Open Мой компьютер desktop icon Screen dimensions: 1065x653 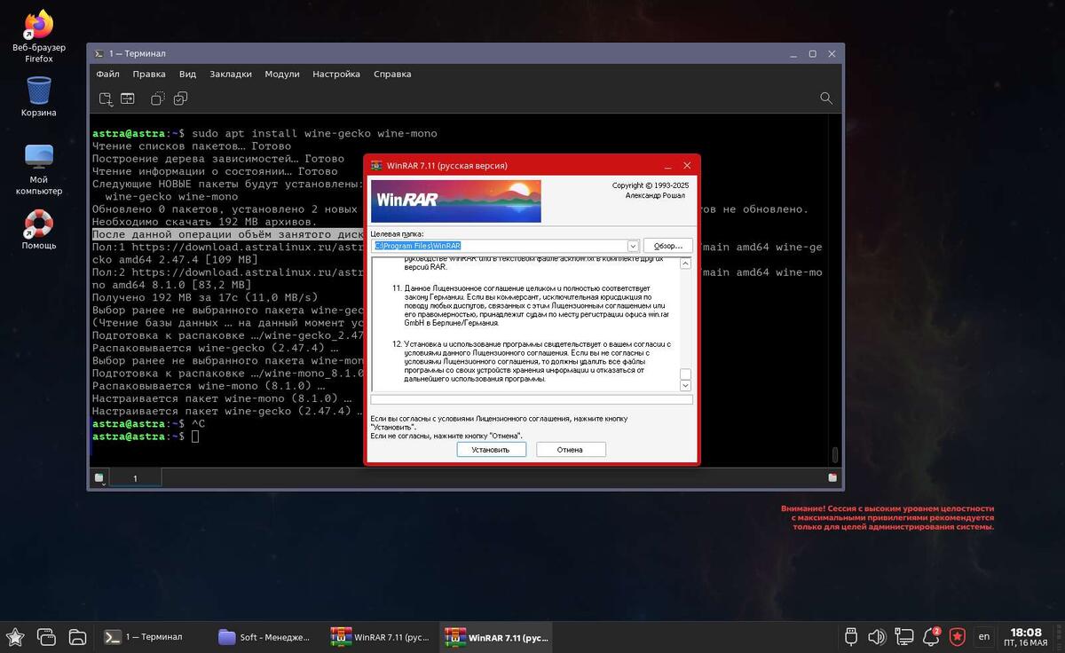(x=39, y=169)
